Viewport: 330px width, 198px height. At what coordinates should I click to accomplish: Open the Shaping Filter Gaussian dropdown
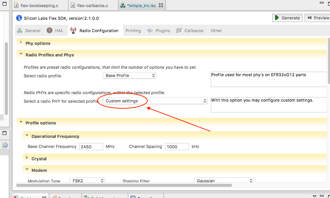224,180
